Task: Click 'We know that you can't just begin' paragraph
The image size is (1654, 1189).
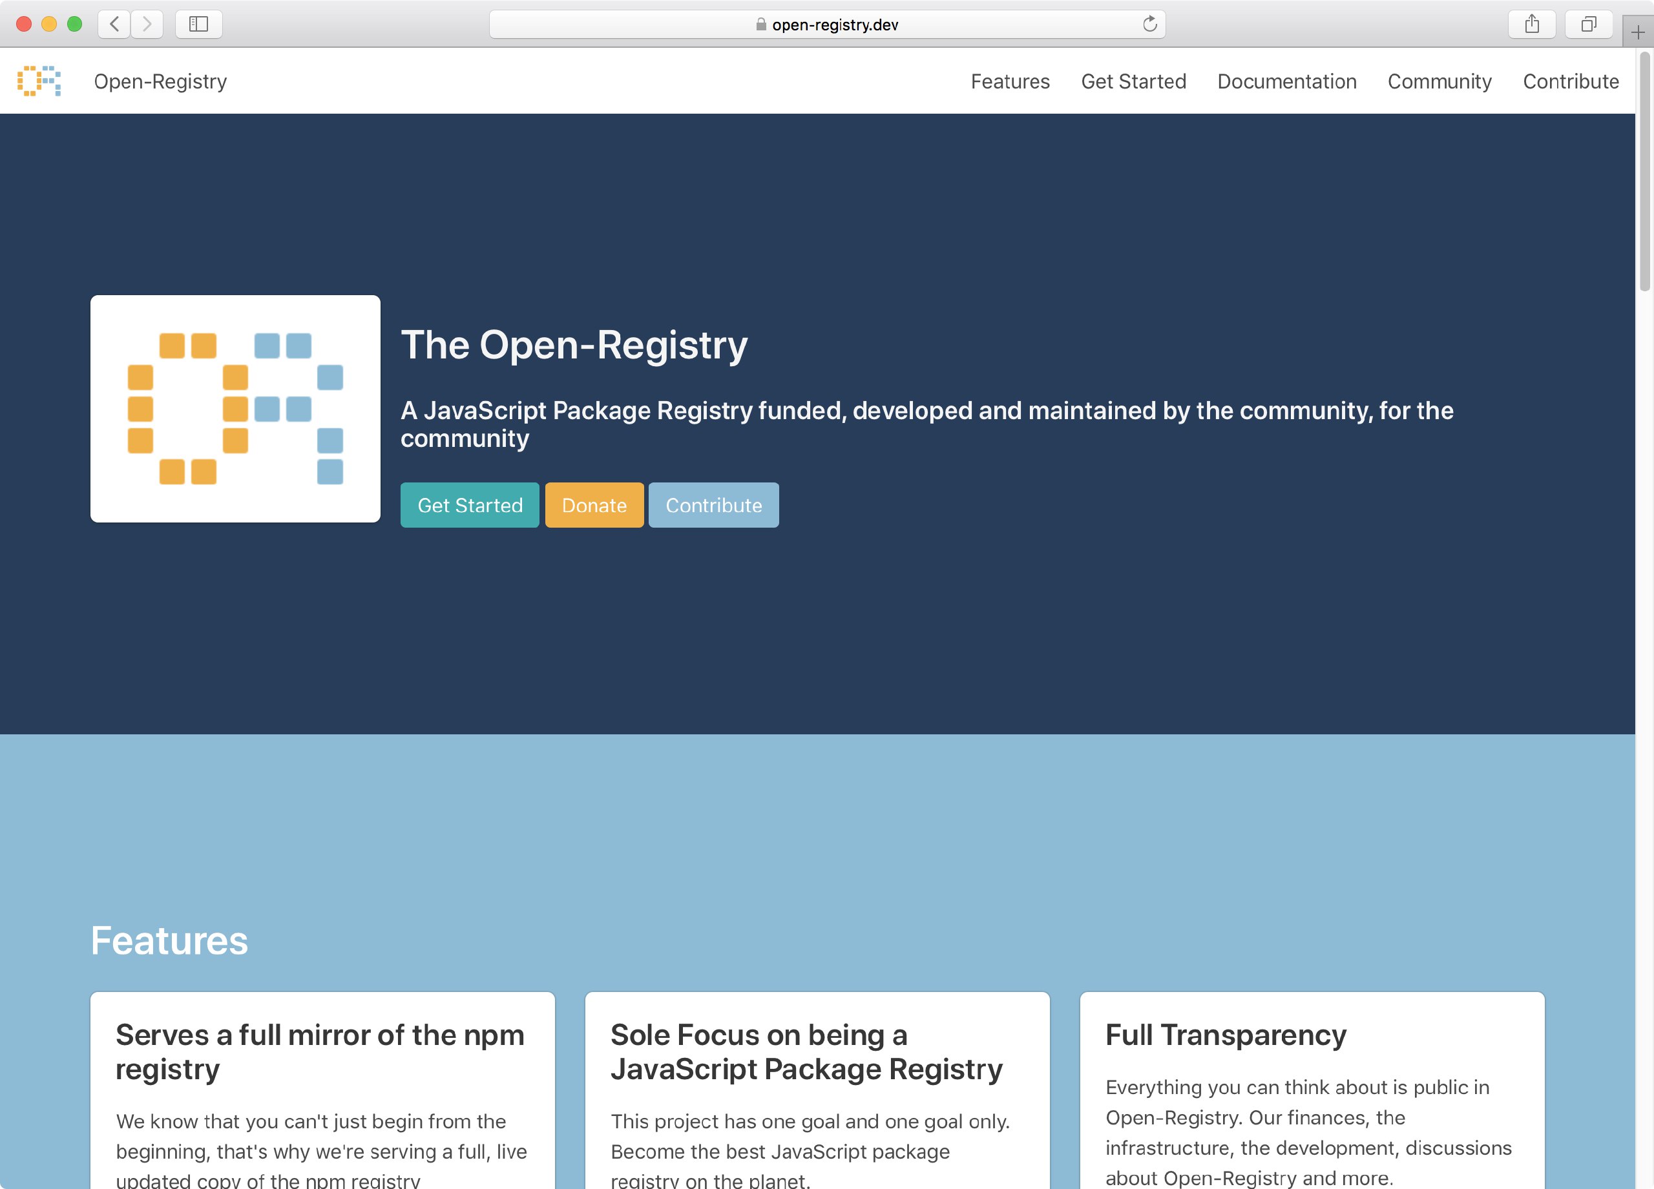Action: pos(322,1151)
